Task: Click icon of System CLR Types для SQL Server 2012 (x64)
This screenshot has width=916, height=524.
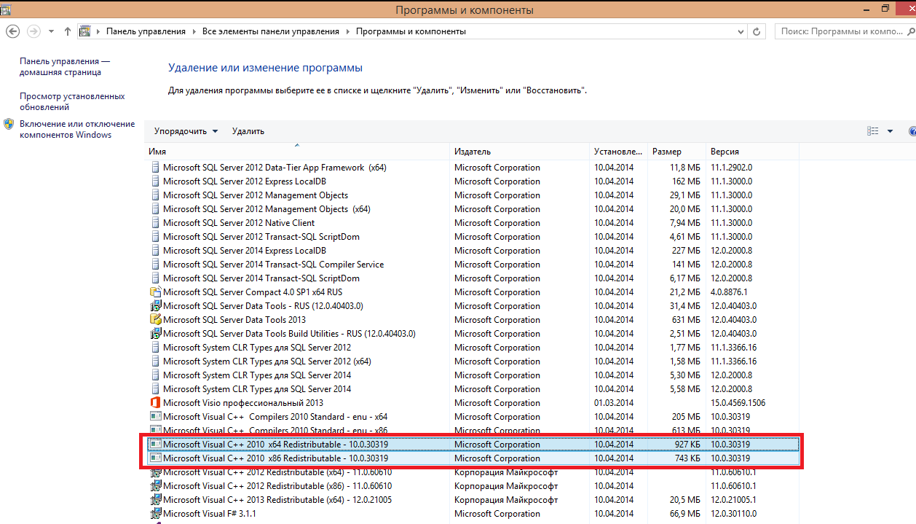Action: (155, 361)
